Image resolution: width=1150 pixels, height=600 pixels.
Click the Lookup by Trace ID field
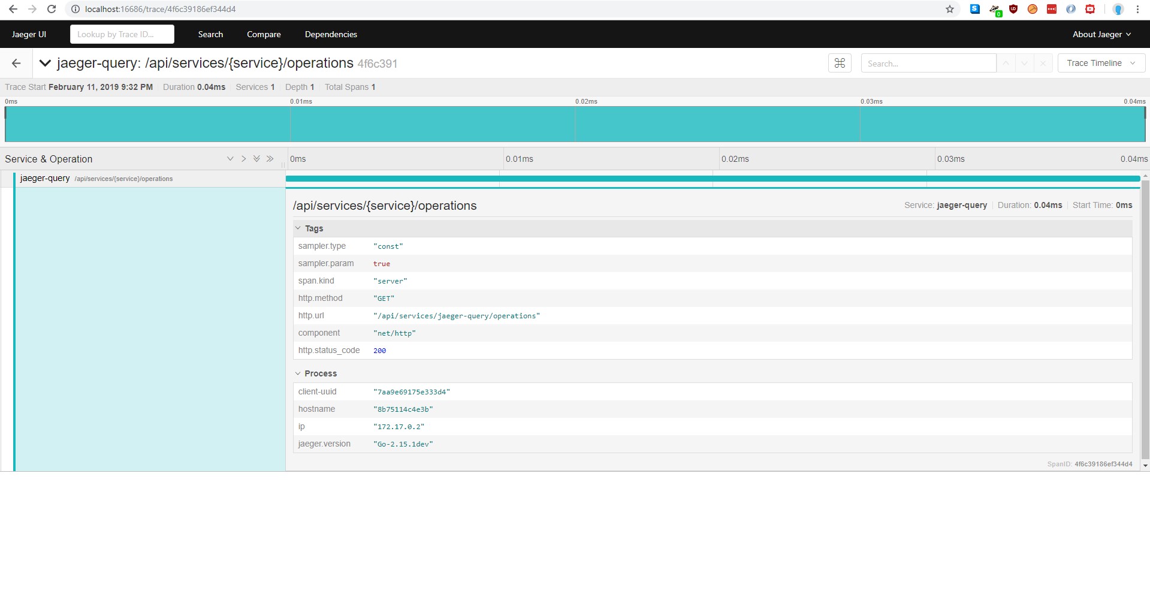[122, 34]
